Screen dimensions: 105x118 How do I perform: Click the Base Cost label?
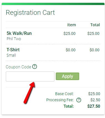(64, 94)
